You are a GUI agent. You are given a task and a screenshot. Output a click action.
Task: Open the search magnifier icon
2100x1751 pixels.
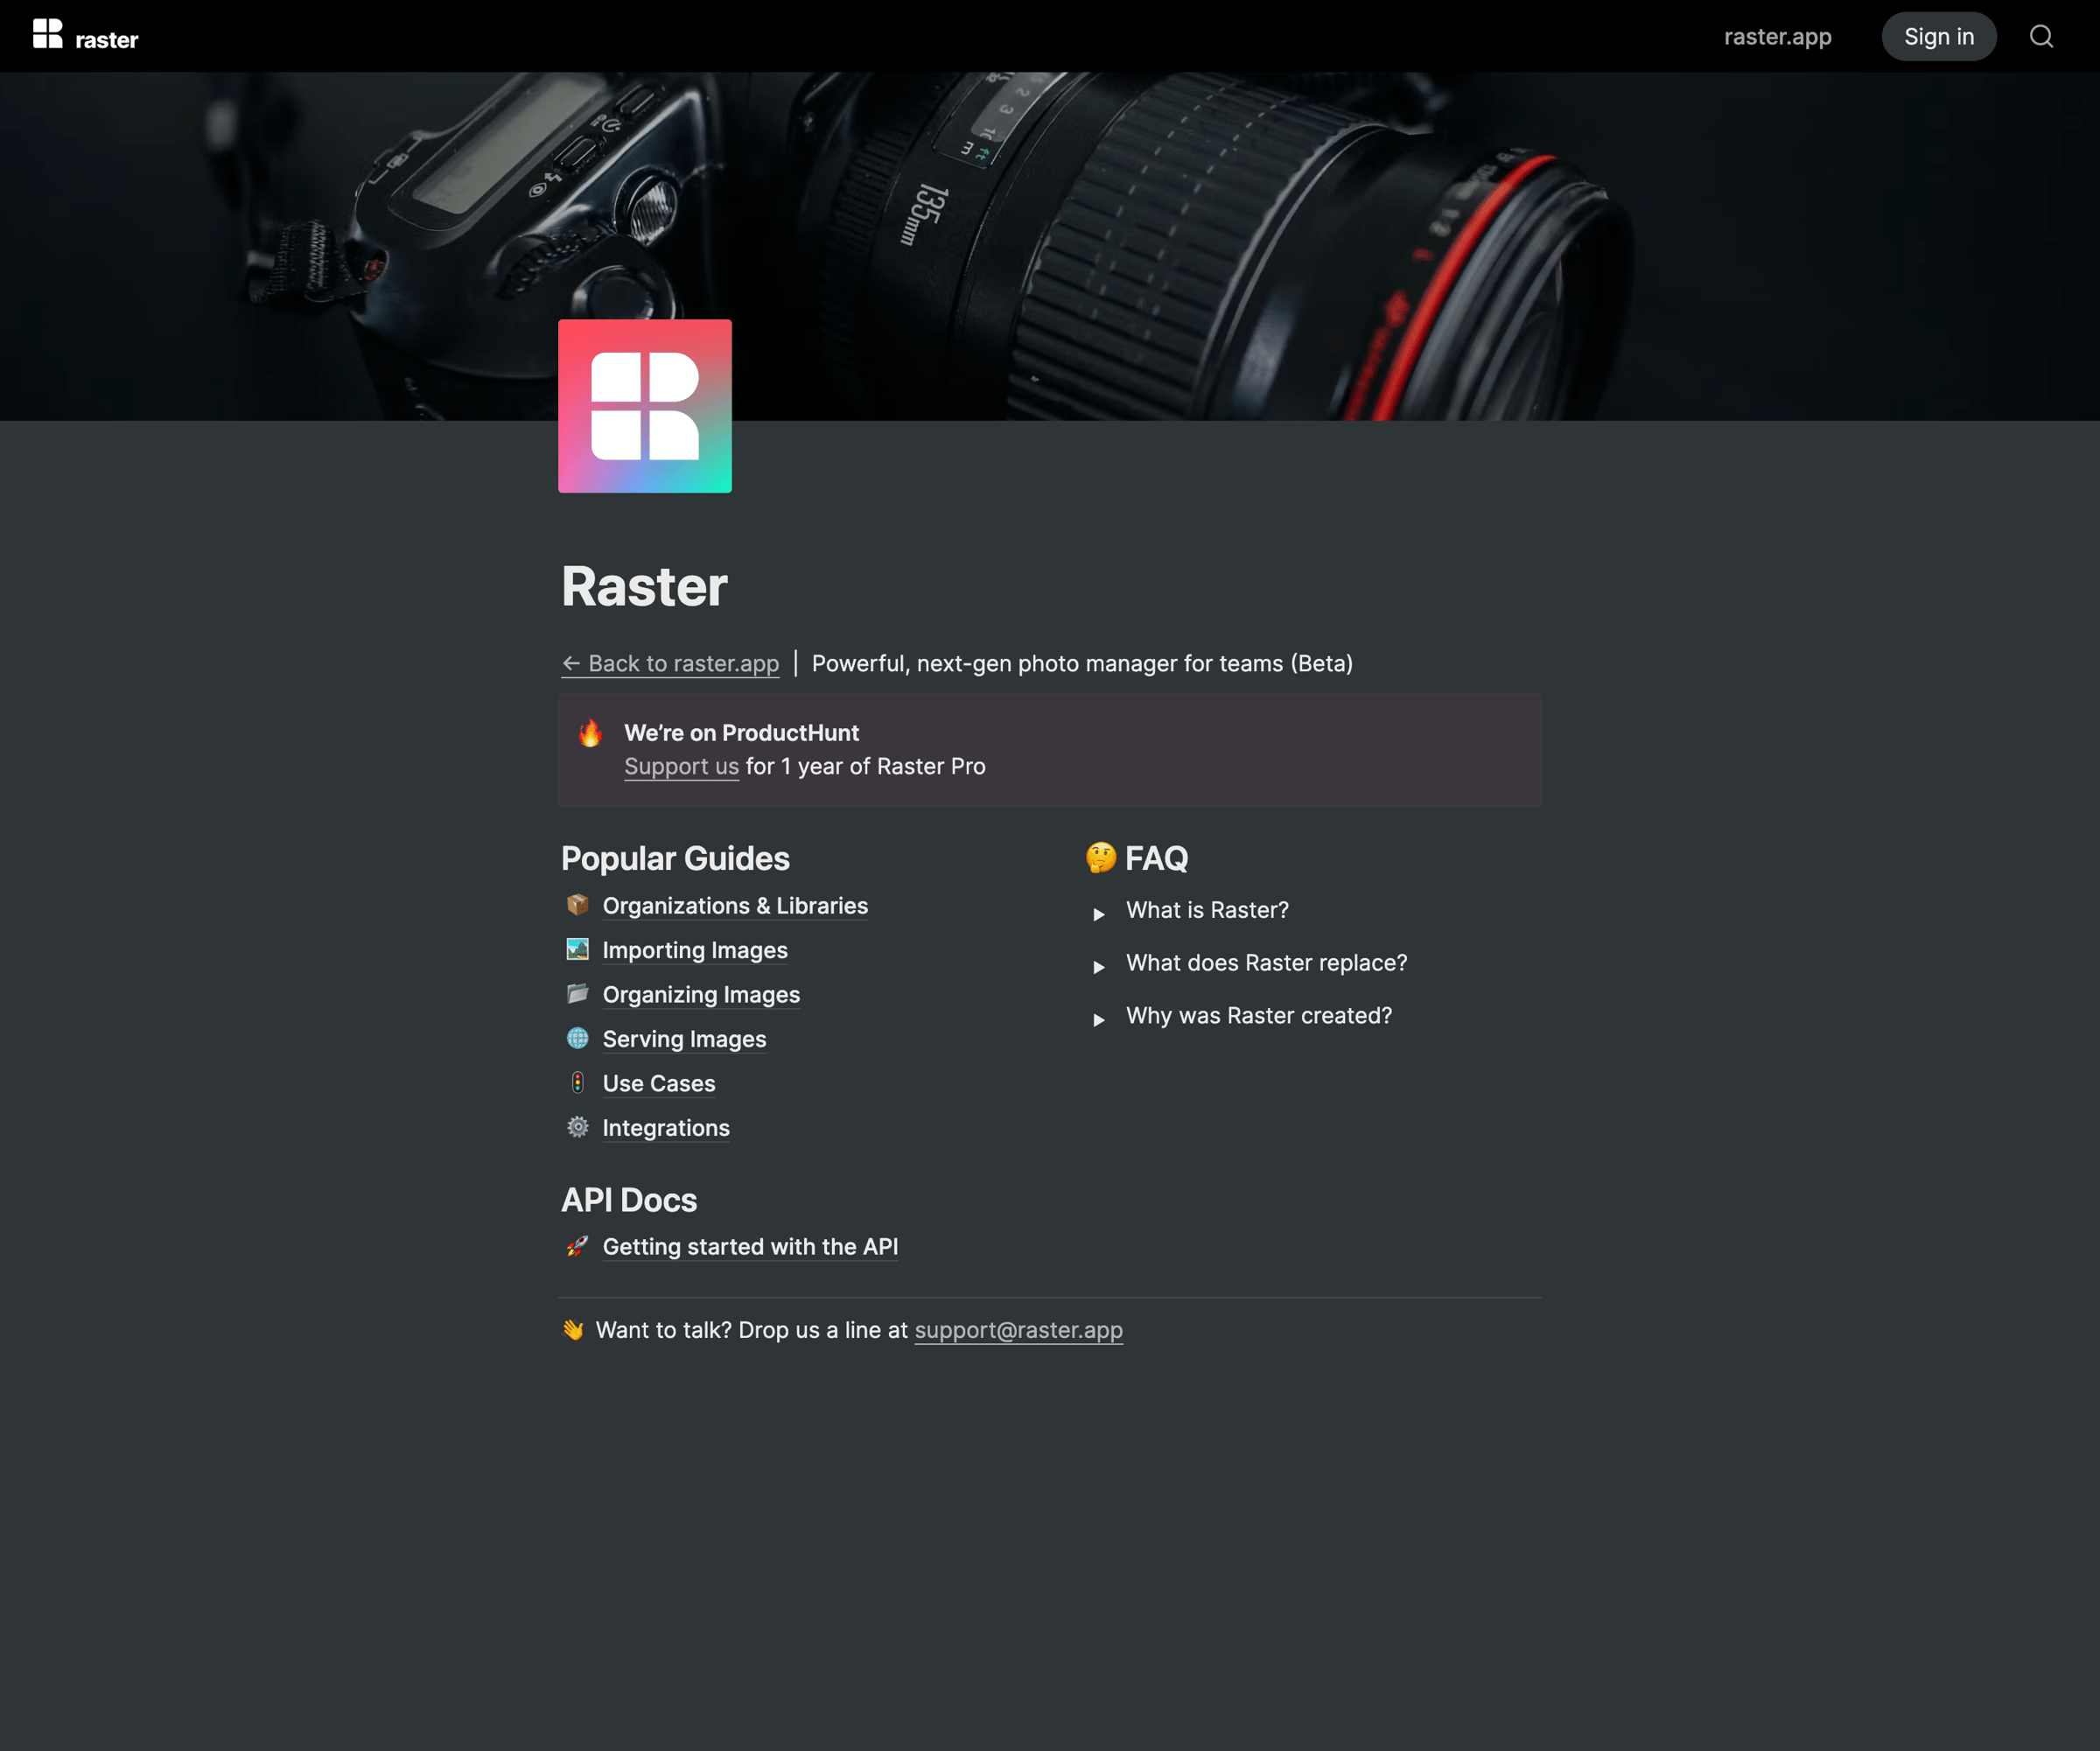tap(2041, 36)
